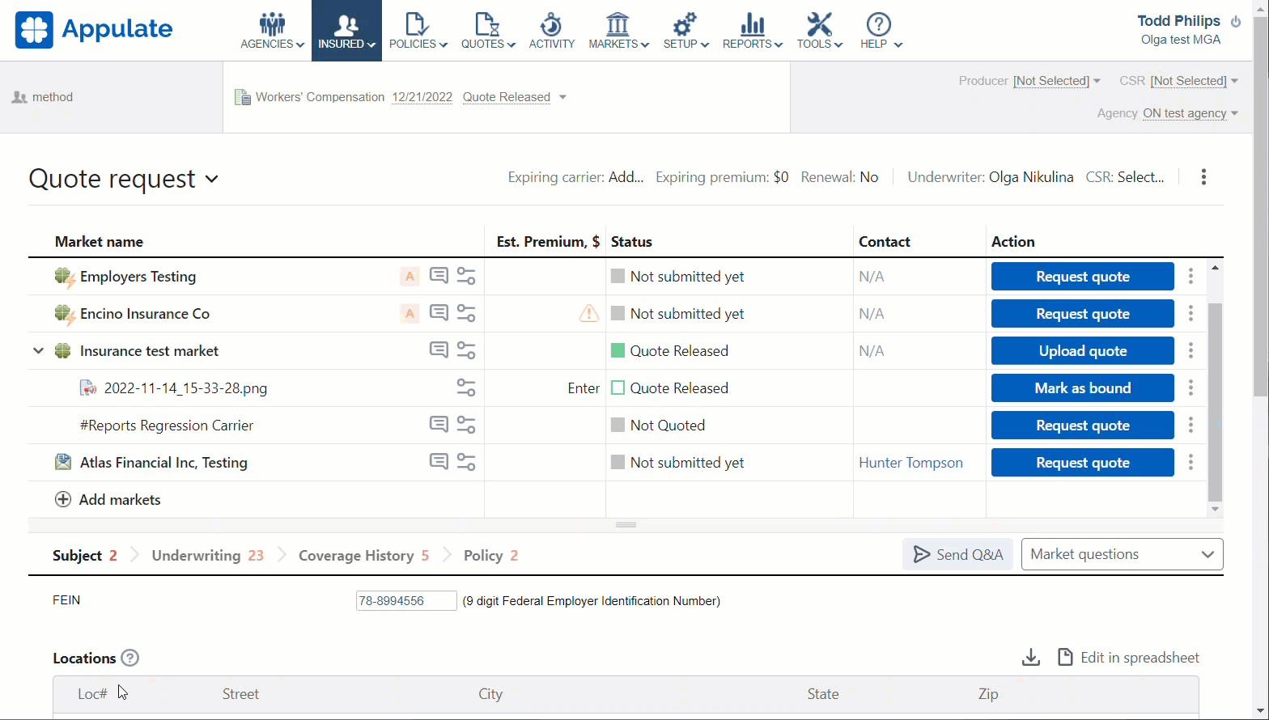Change underwriter Olga Nikulina
The image size is (1269, 720).
1031,177
